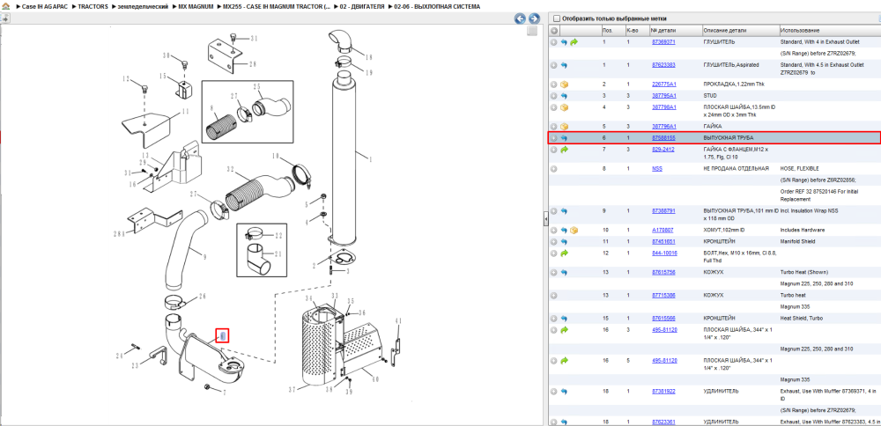Go to the home page icon
Image resolution: width=881 pixels, height=426 pixels.
(6, 6)
